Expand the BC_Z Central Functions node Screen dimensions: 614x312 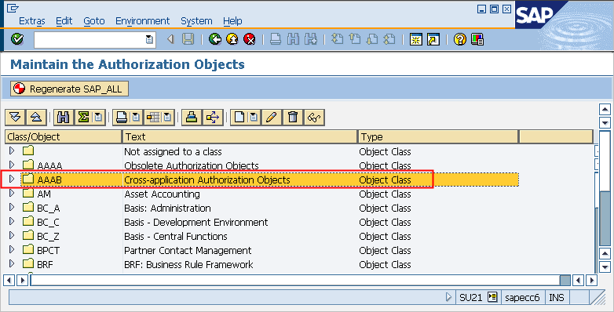[x=12, y=235]
